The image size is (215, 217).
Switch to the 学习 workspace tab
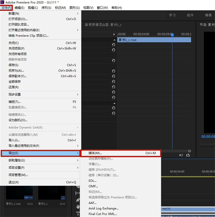click(x=172, y=15)
